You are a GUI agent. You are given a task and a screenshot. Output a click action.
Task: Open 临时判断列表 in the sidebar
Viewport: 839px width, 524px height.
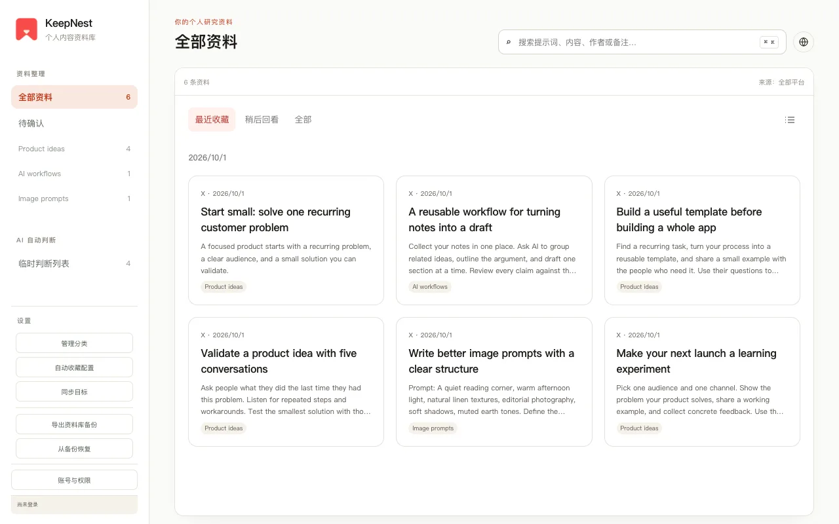click(74, 263)
